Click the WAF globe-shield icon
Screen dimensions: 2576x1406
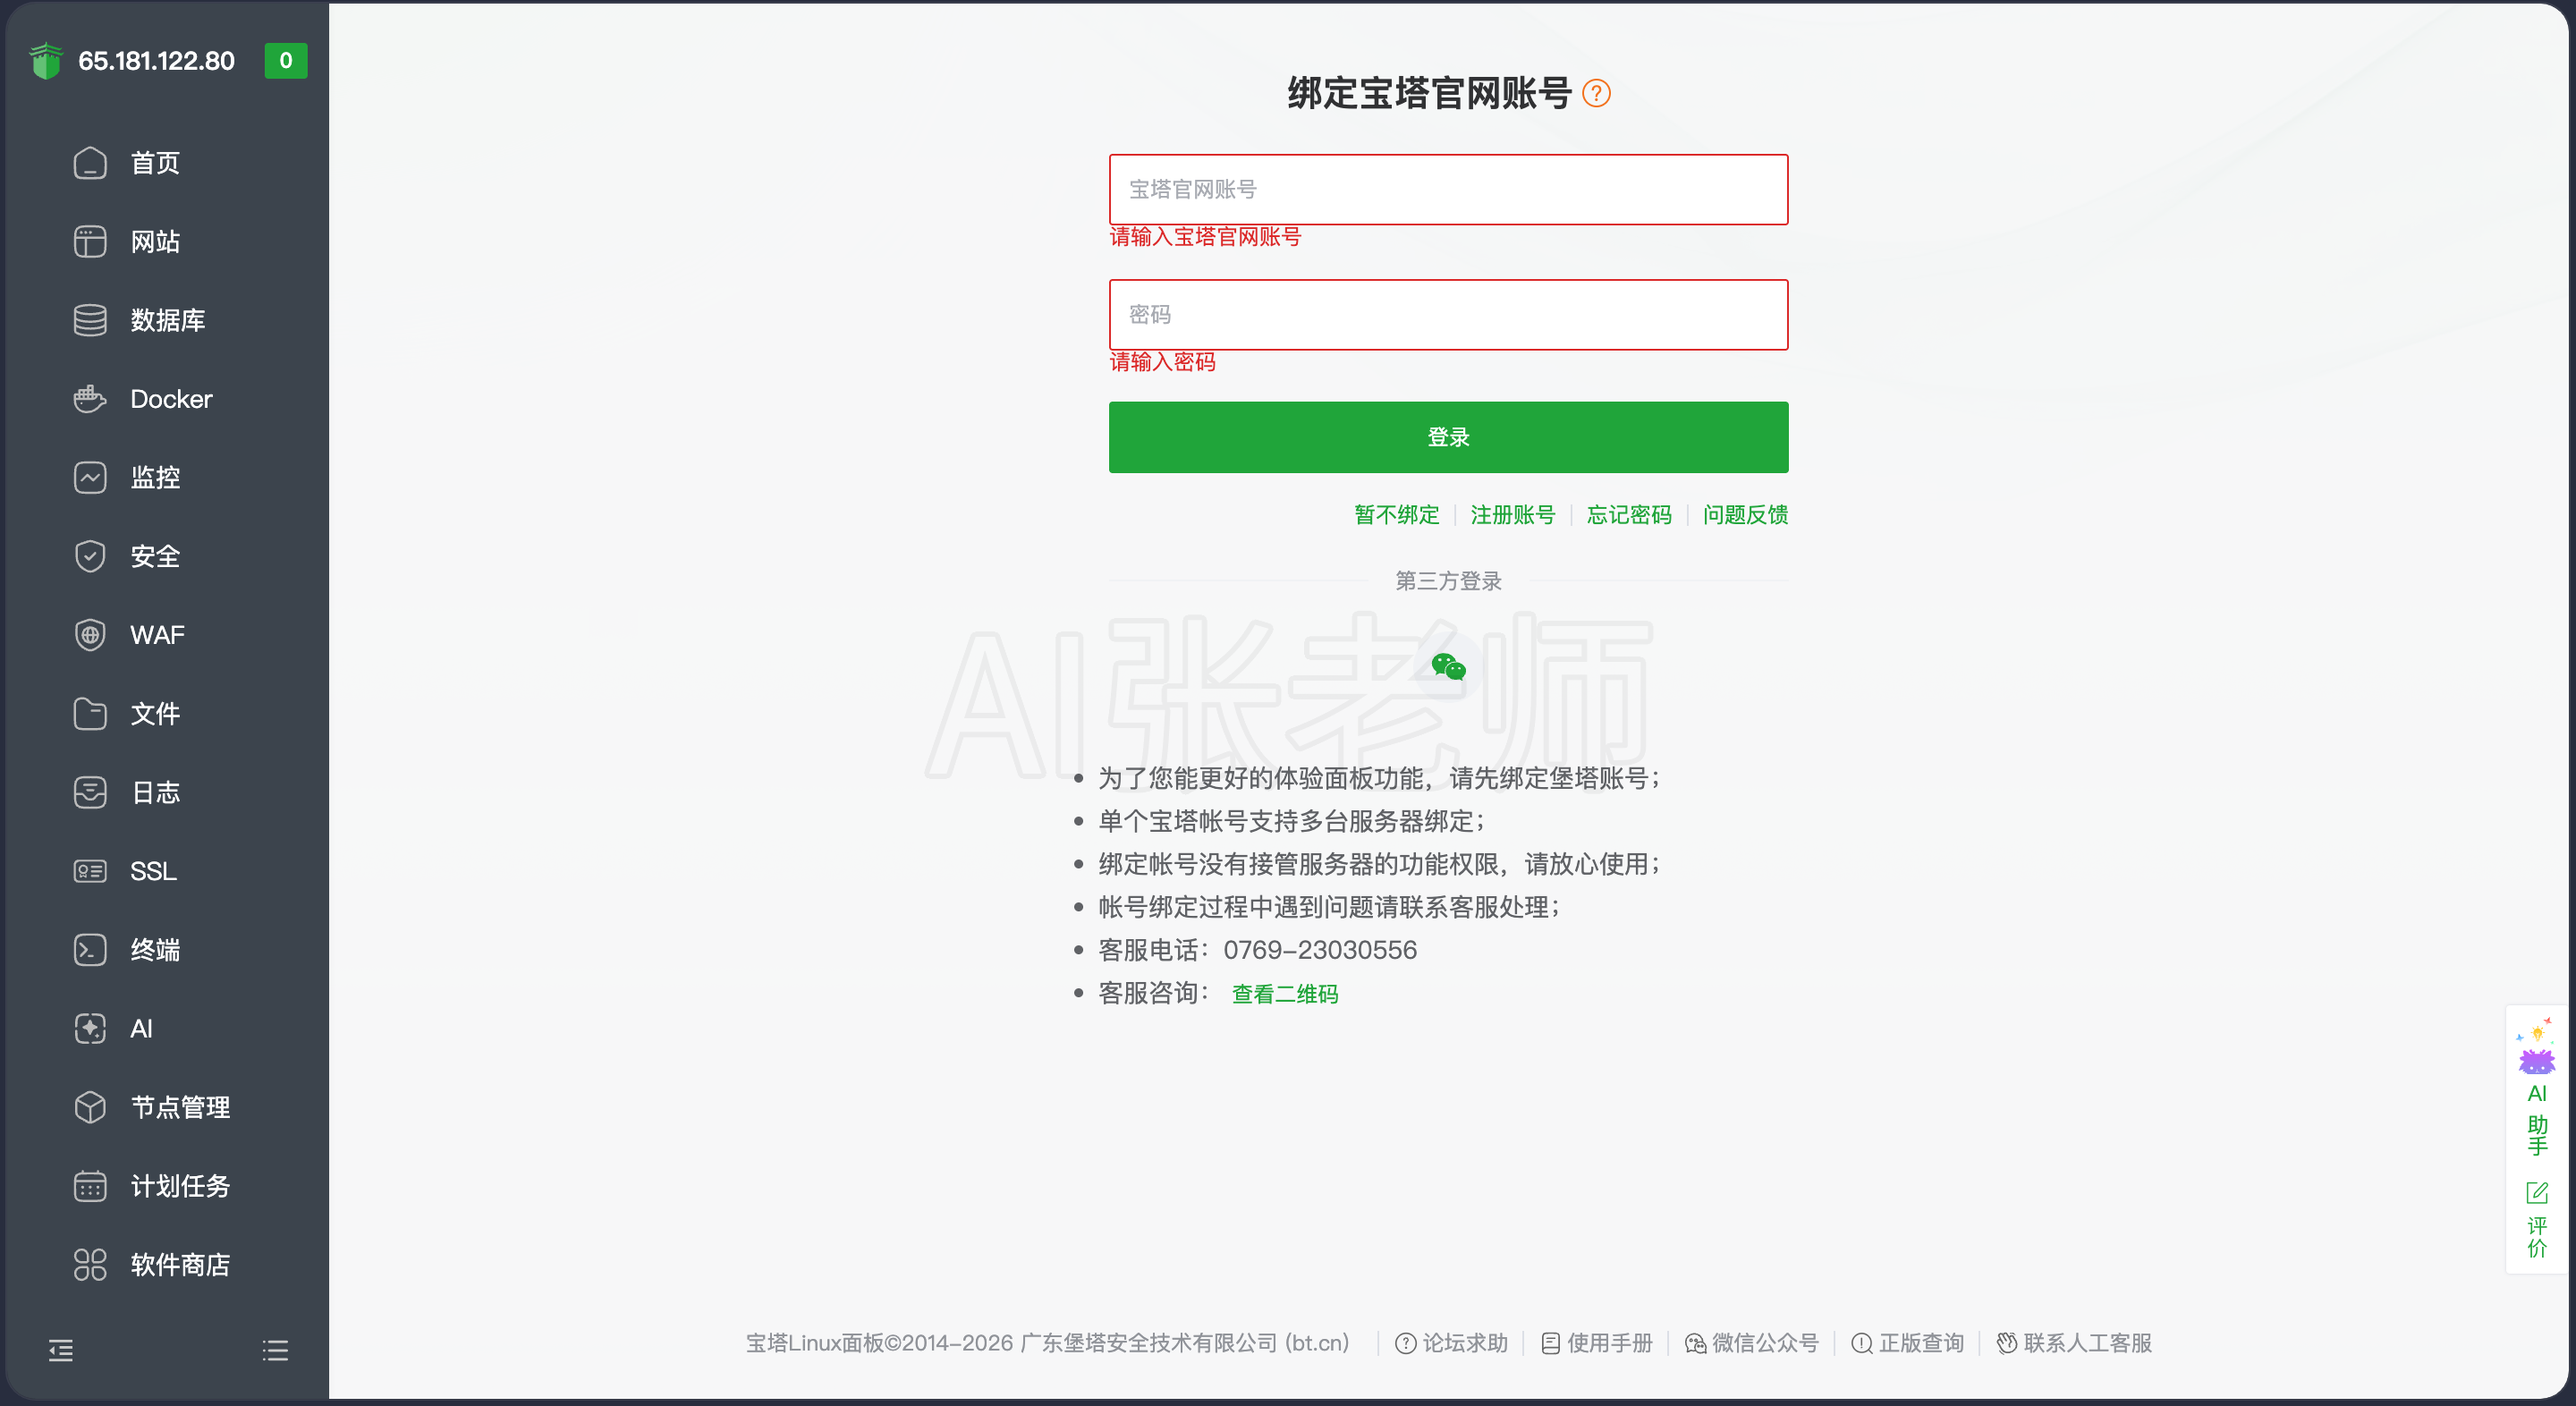[90, 635]
